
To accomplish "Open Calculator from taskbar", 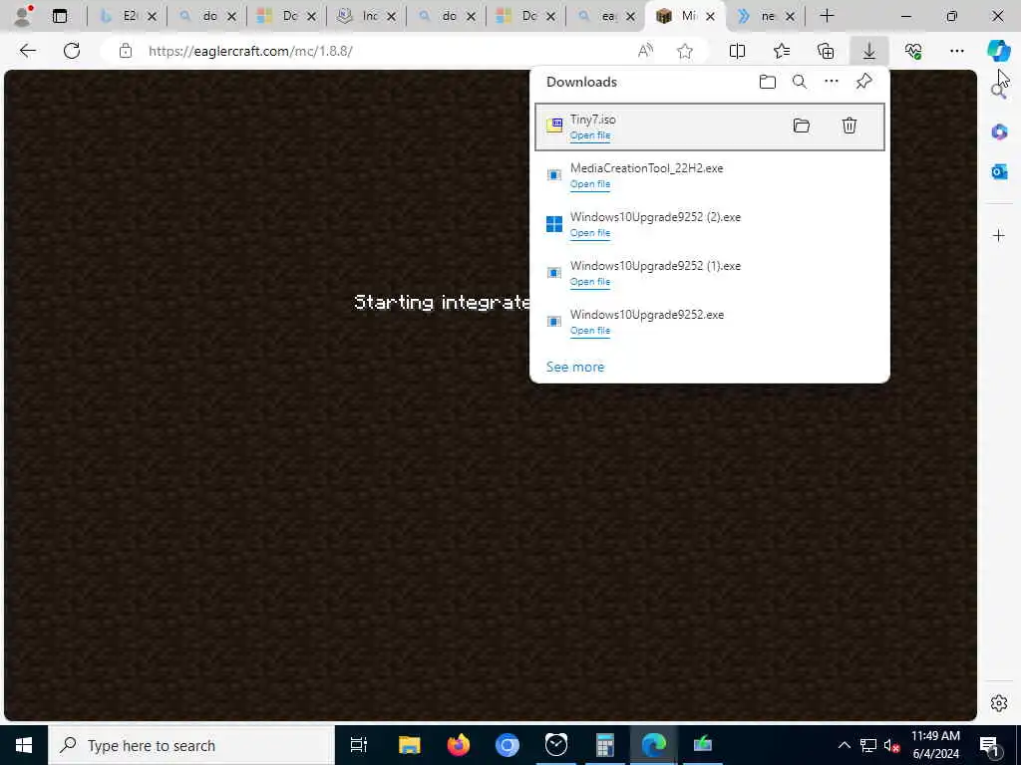I will coord(605,745).
